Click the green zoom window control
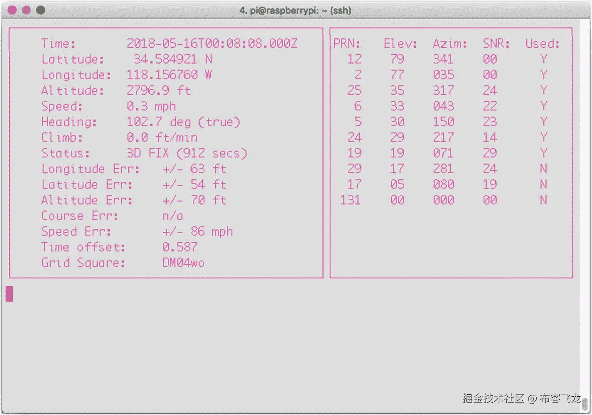The height and width of the screenshot is (415, 592). [x=40, y=9]
